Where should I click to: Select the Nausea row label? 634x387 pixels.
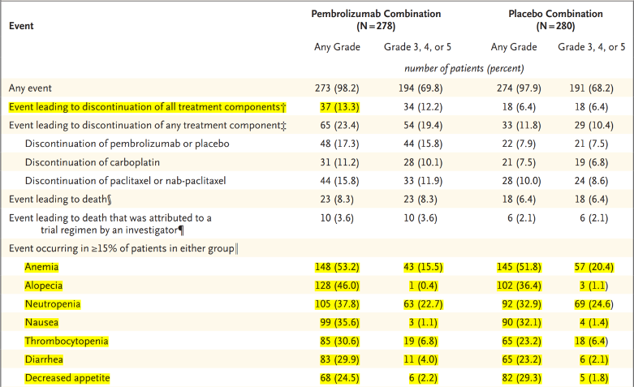[41, 322]
